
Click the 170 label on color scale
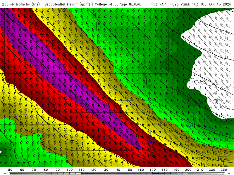pos(153,170)
